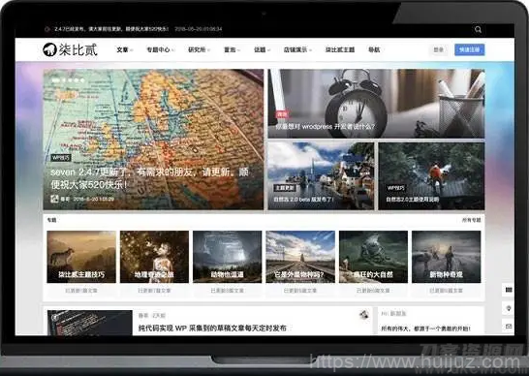Click the 专题 section heading
This screenshot has height=376, width=529.
click(51, 220)
